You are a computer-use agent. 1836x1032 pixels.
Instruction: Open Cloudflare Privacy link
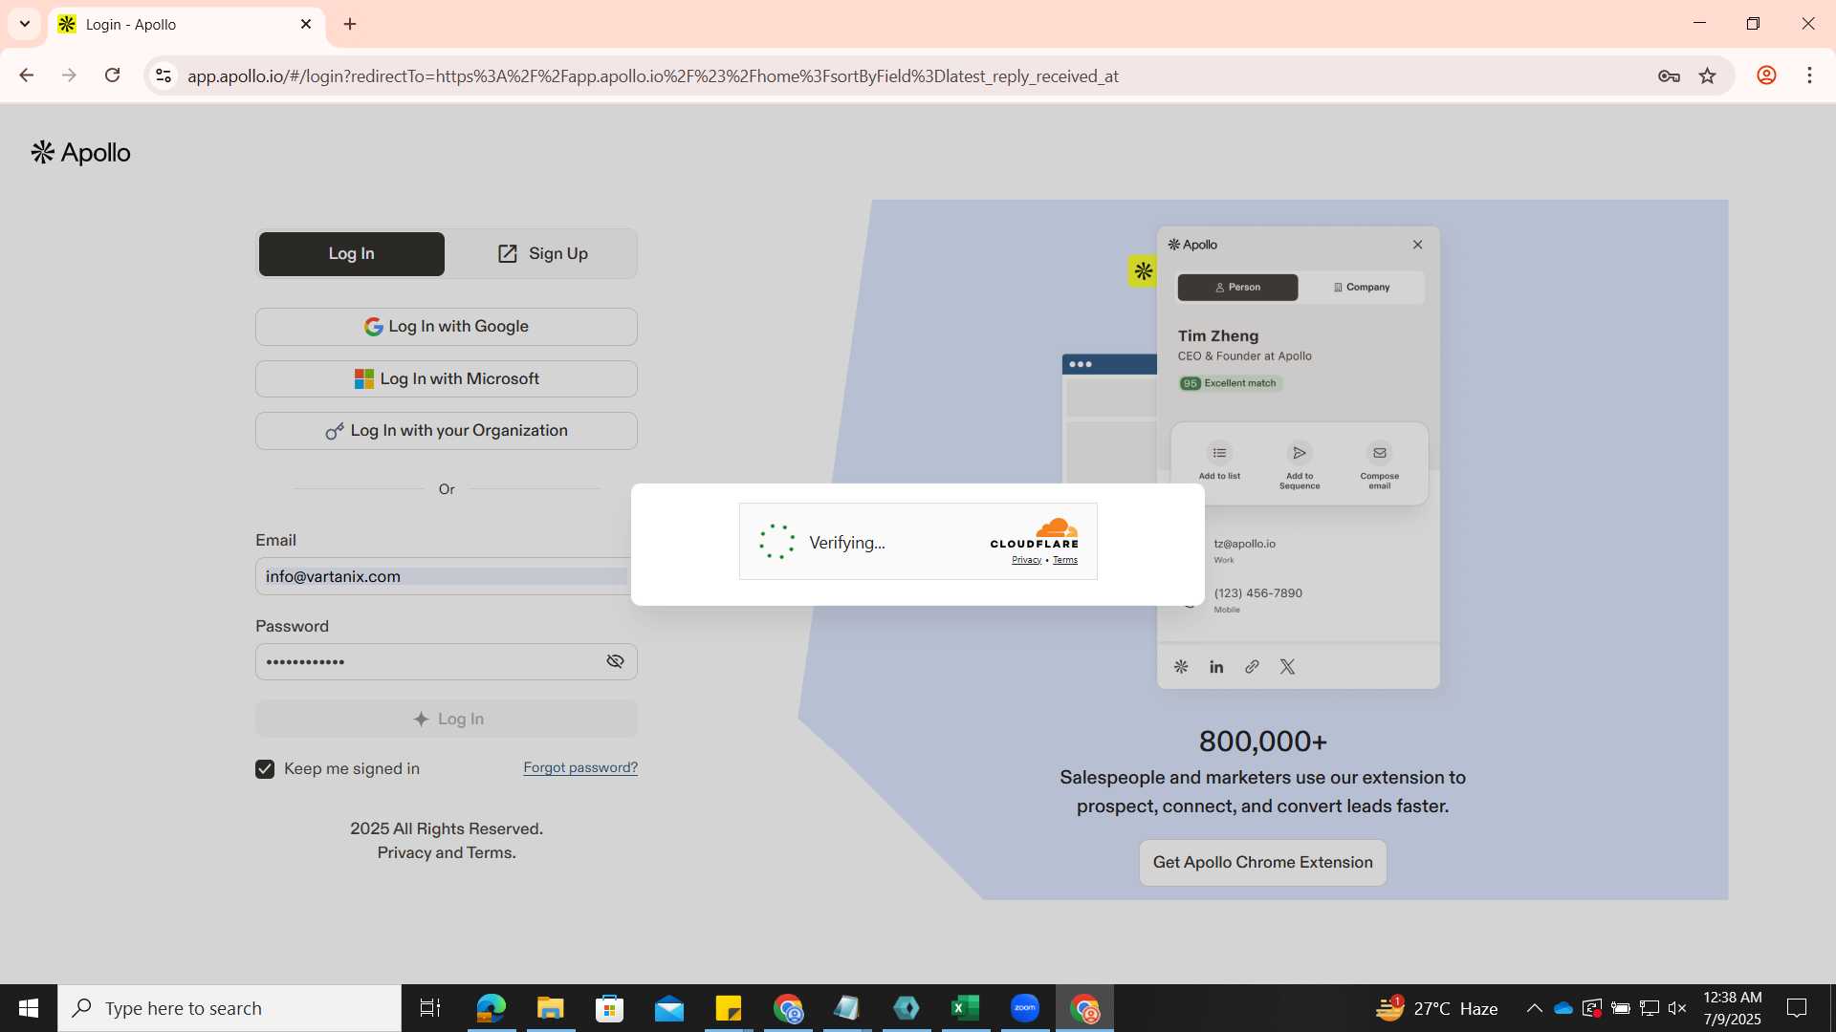pos(1026,561)
